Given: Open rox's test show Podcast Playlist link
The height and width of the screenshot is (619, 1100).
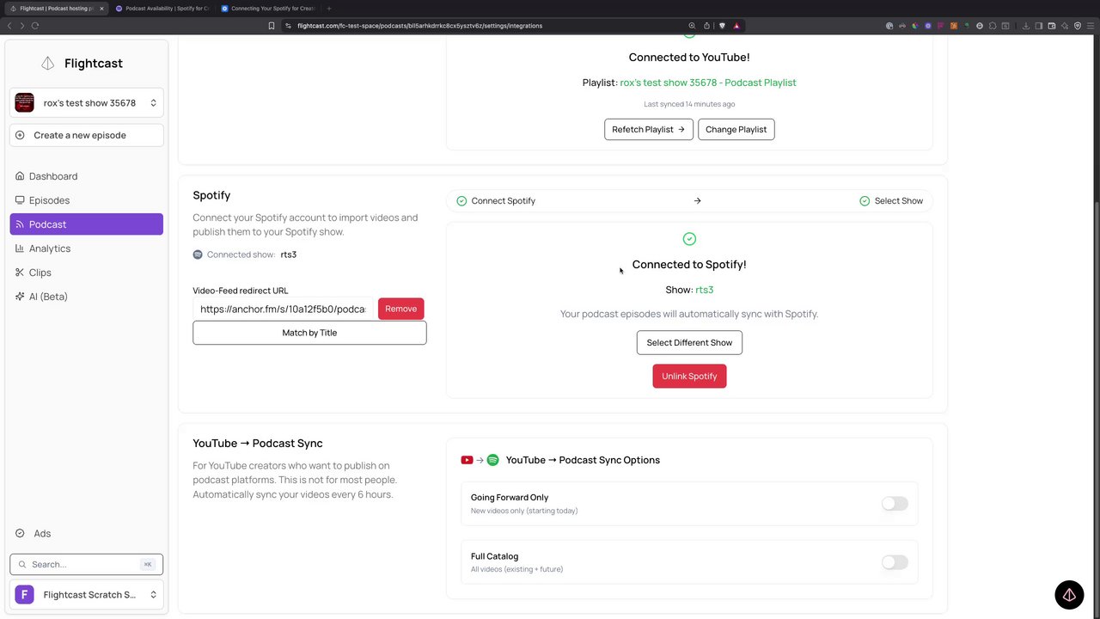Looking at the screenshot, I should coord(708,83).
